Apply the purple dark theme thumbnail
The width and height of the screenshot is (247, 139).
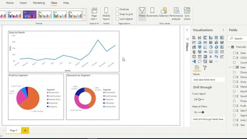tap(29, 15)
